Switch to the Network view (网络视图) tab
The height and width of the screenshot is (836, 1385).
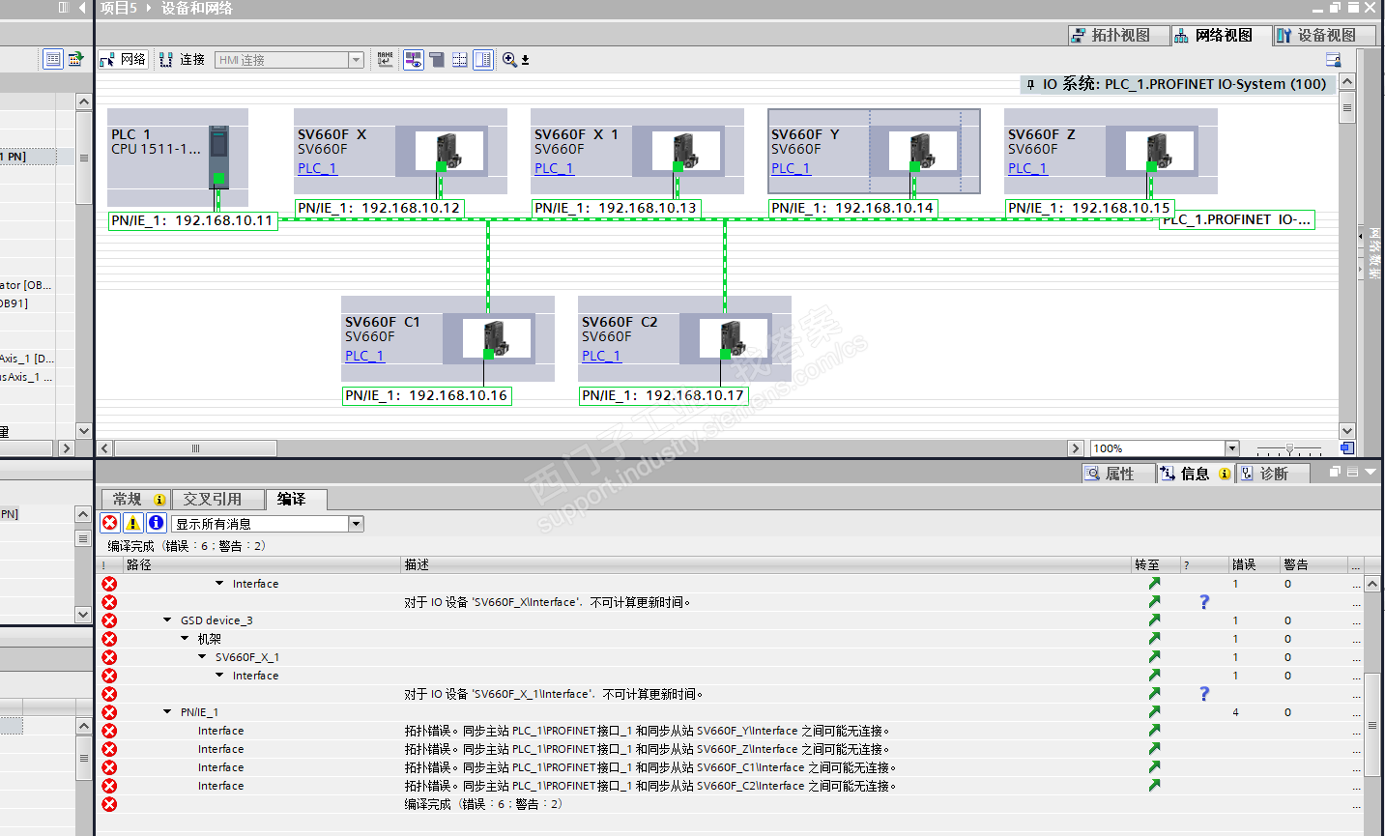point(1223,35)
